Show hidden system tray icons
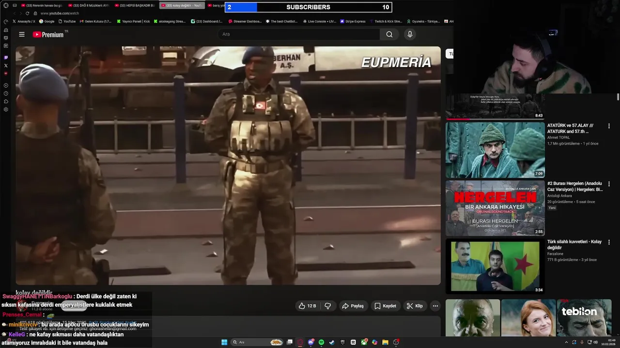This screenshot has height=348, width=620. (x=566, y=342)
